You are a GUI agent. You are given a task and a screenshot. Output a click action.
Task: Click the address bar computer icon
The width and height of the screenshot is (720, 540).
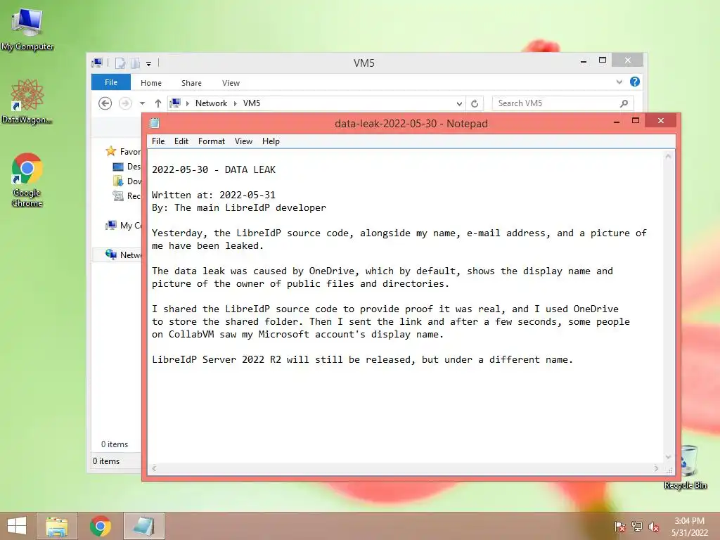[175, 103]
